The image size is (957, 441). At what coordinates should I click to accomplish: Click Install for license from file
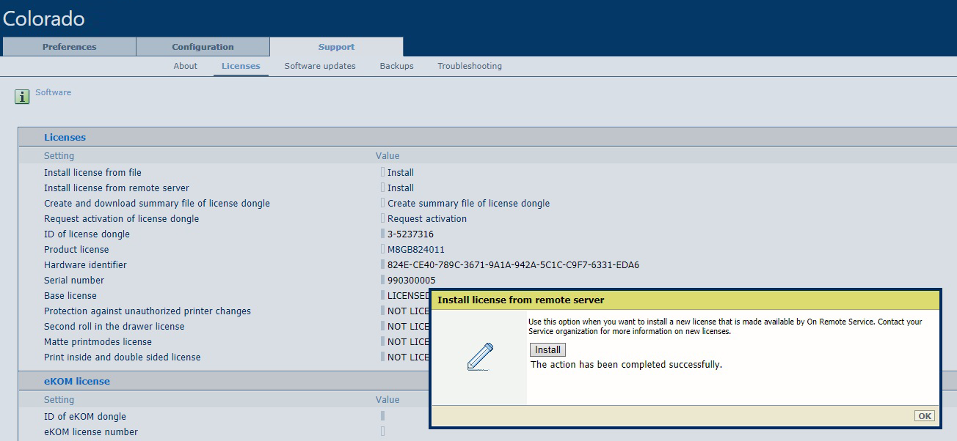400,173
